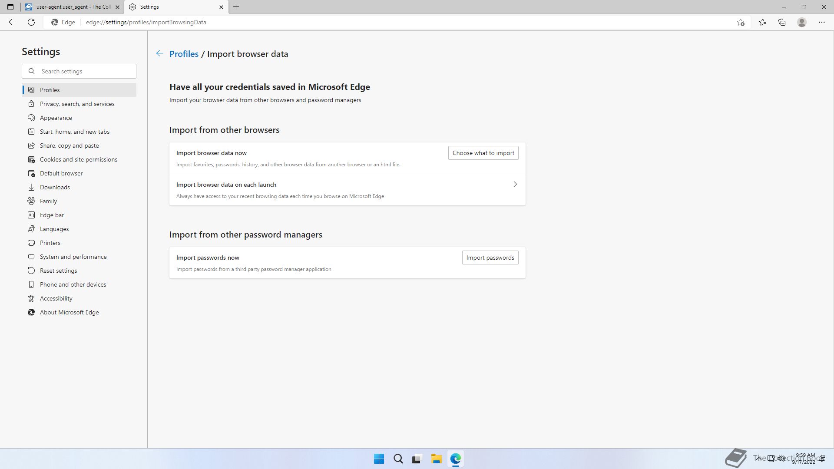Open the Favorites list icon

coord(763,22)
